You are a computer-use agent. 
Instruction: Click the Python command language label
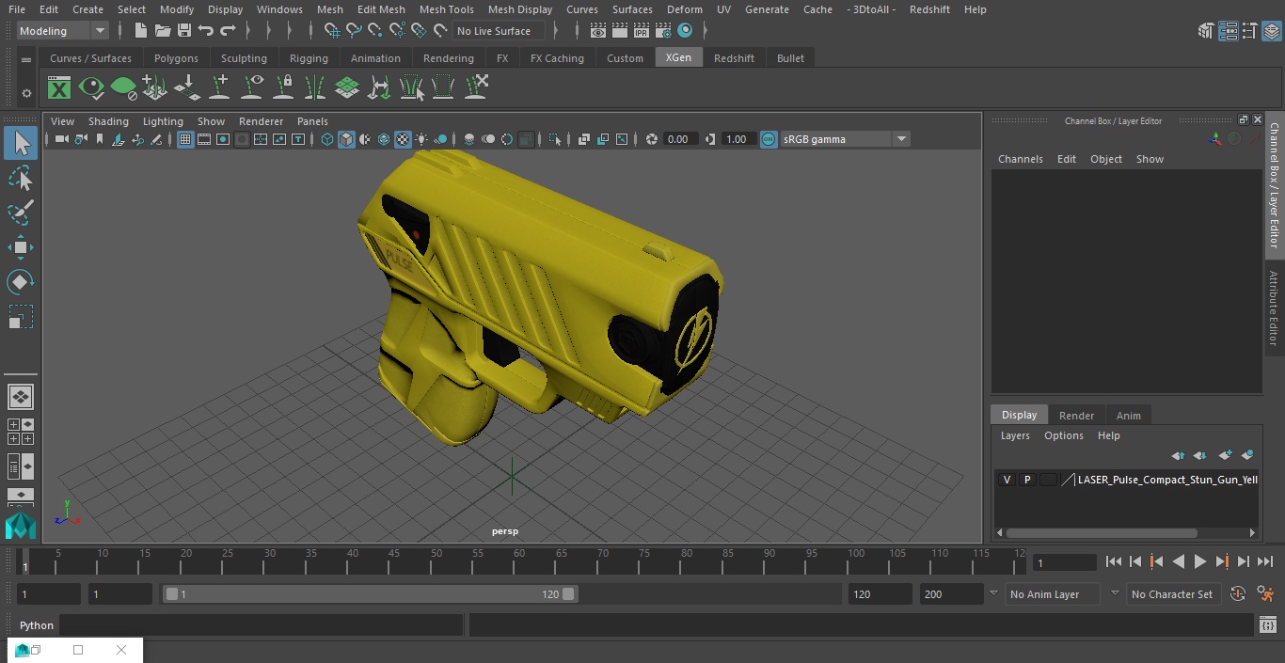pyautogui.click(x=37, y=625)
